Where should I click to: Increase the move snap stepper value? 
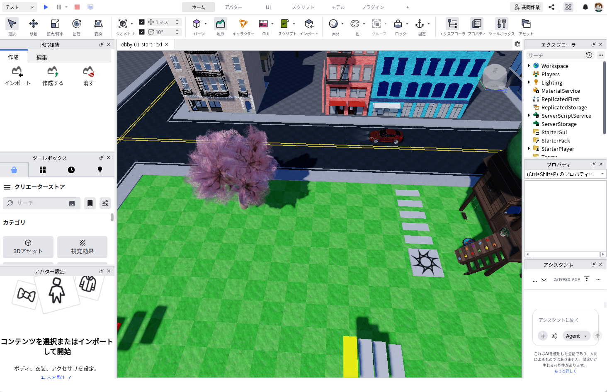[177, 20]
